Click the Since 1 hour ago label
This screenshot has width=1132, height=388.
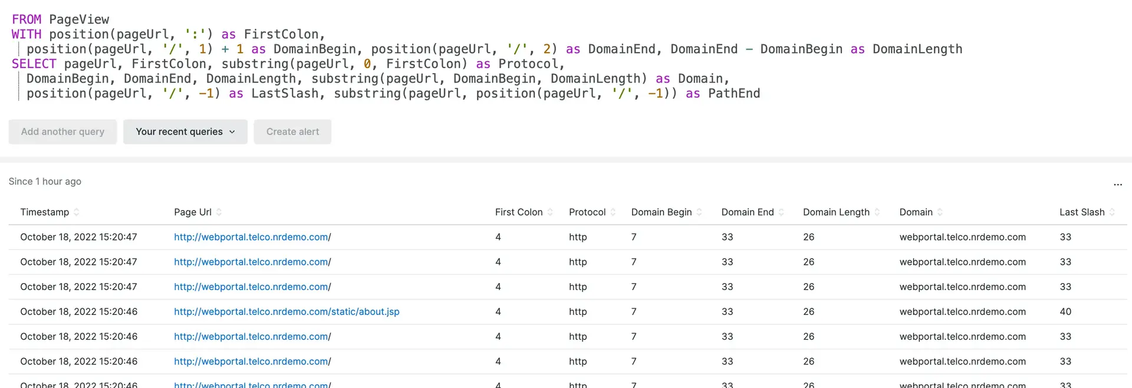pos(45,182)
